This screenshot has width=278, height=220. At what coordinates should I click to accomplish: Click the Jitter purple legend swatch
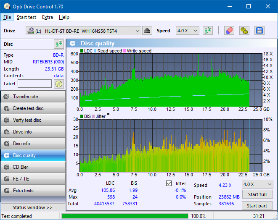(93, 116)
